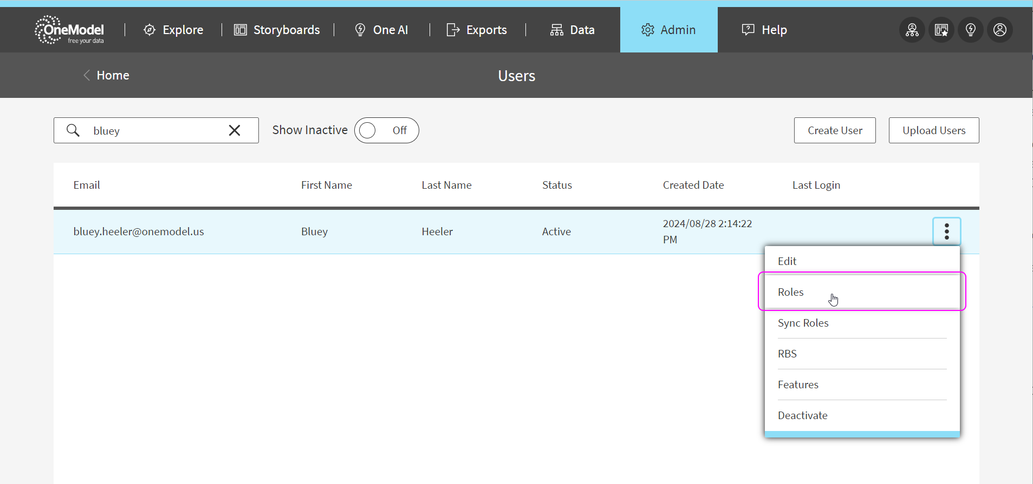
Task: Click the Exports arrow icon
Action: (453, 30)
